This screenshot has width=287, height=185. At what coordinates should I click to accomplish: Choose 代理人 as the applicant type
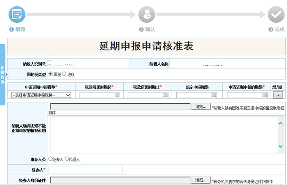(67, 159)
